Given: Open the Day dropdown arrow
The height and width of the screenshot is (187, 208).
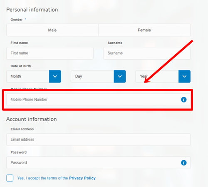Looking at the screenshot, I should [x=120, y=76].
